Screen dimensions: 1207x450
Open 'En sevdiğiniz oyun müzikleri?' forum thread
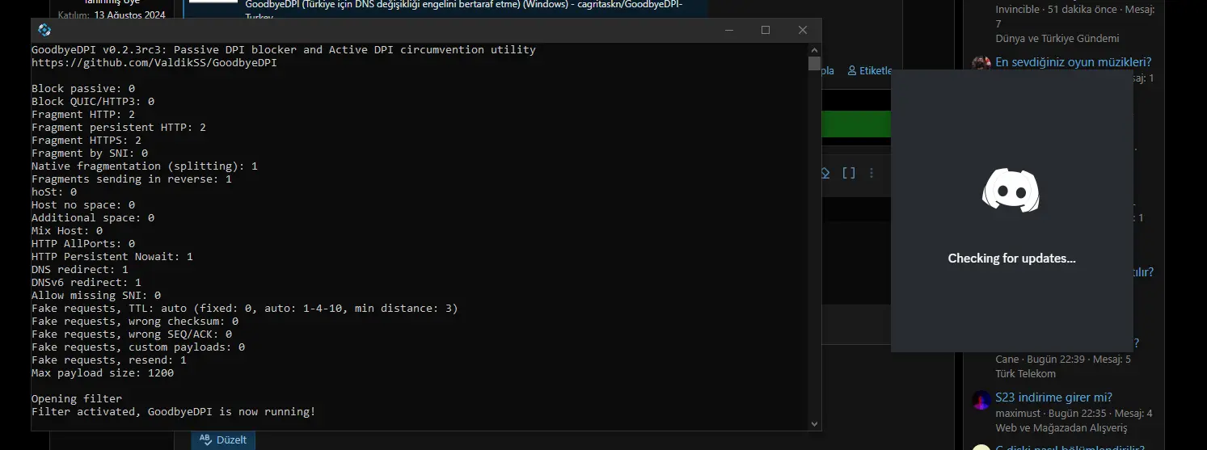point(1074,62)
